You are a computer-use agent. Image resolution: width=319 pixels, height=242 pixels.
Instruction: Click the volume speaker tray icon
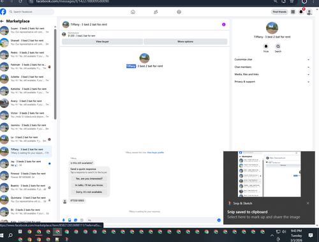point(284,232)
